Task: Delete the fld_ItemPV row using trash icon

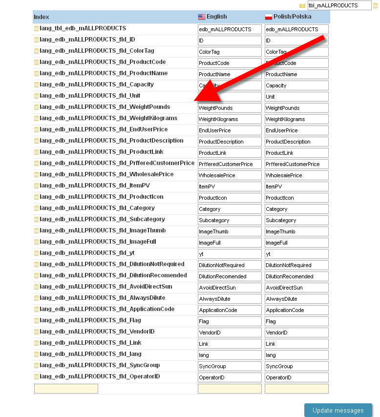Action: click(x=36, y=186)
